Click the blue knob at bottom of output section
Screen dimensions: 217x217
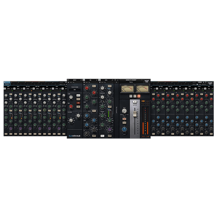pos(124,129)
